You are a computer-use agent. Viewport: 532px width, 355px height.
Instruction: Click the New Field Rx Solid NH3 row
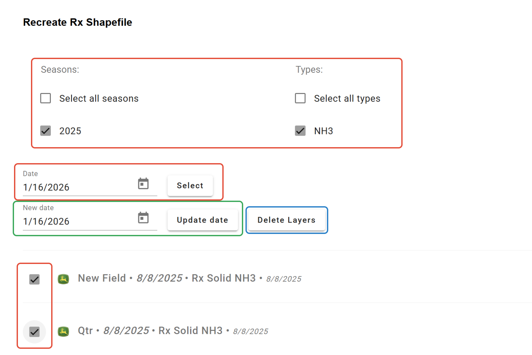click(x=189, y=278)
